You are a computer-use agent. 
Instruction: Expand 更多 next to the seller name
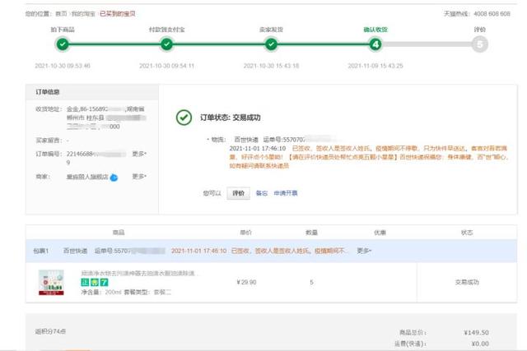(x=139, y=176)
